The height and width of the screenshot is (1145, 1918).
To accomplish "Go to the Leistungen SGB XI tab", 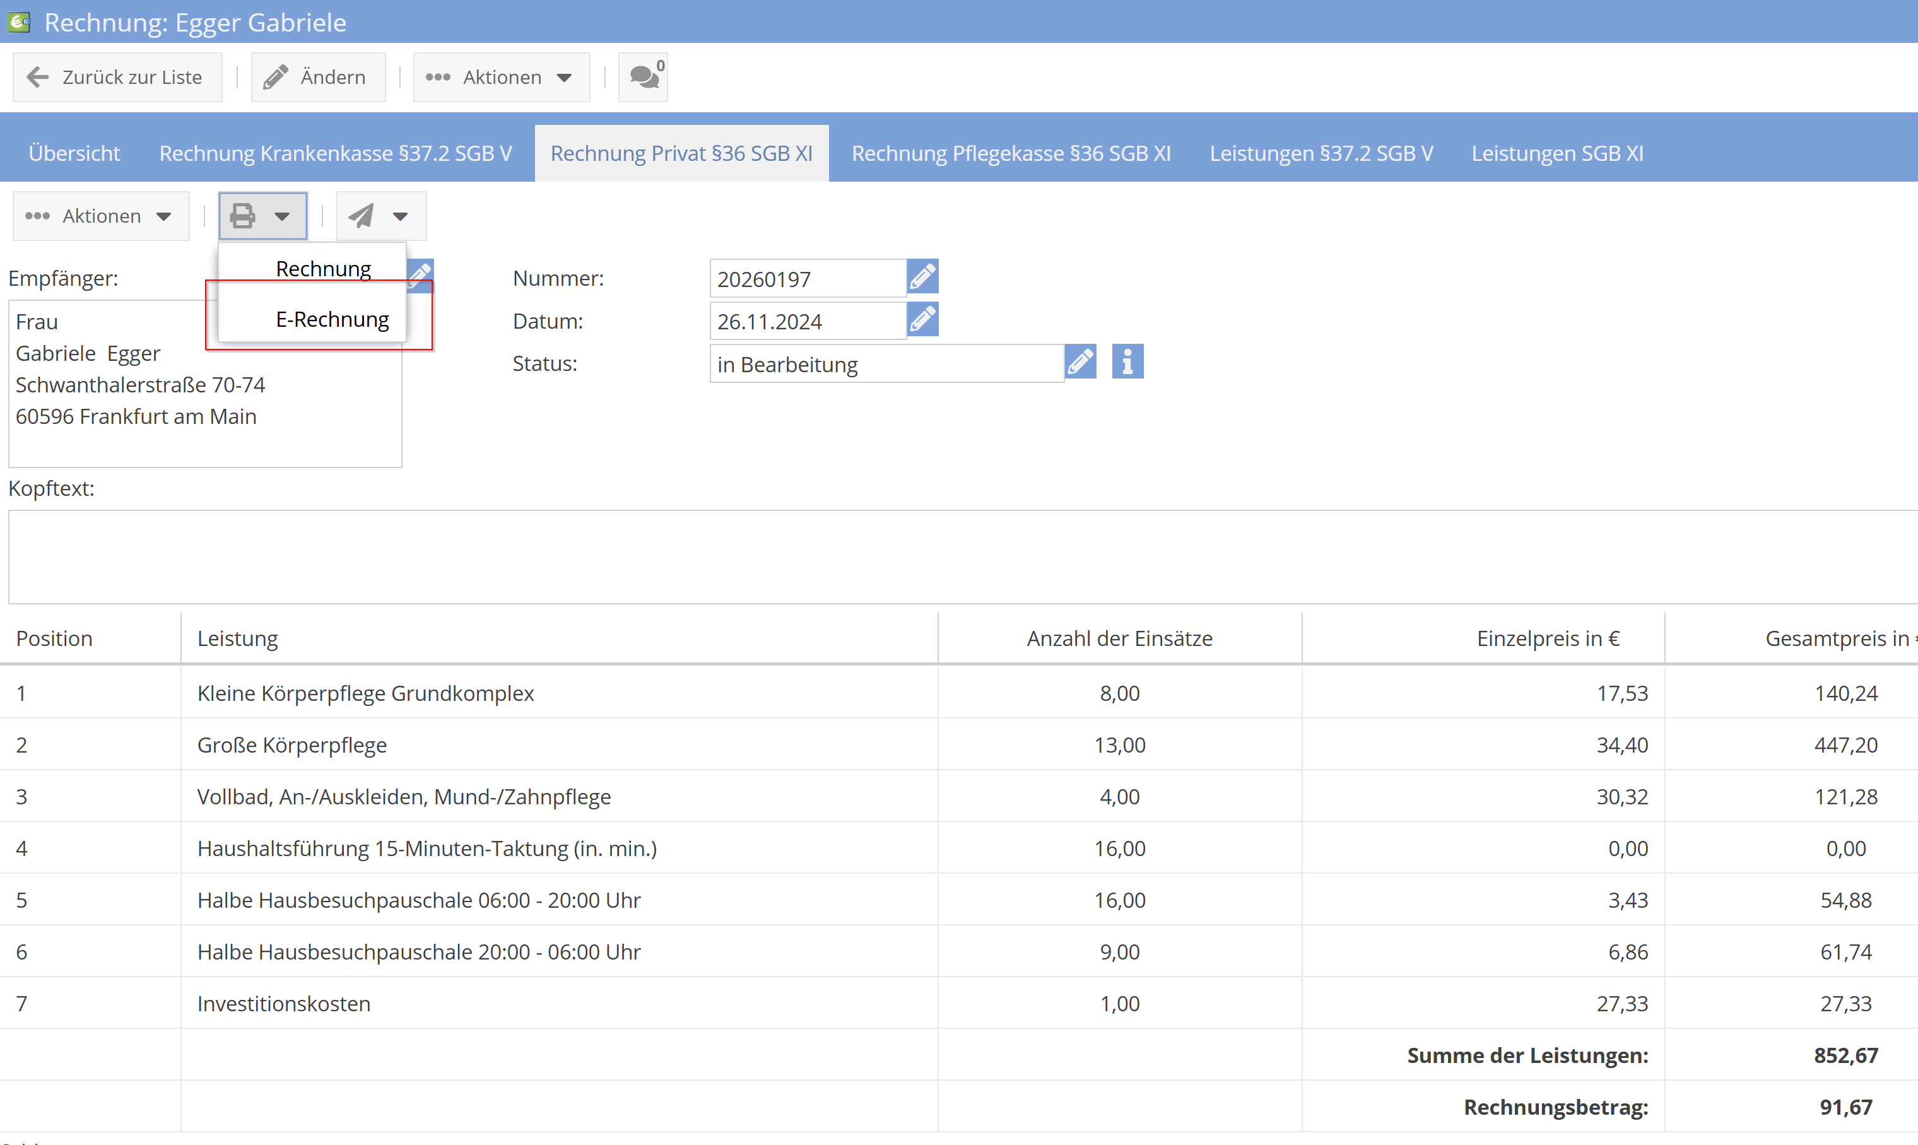I will pyautogui.click(x=1557, y=153).
